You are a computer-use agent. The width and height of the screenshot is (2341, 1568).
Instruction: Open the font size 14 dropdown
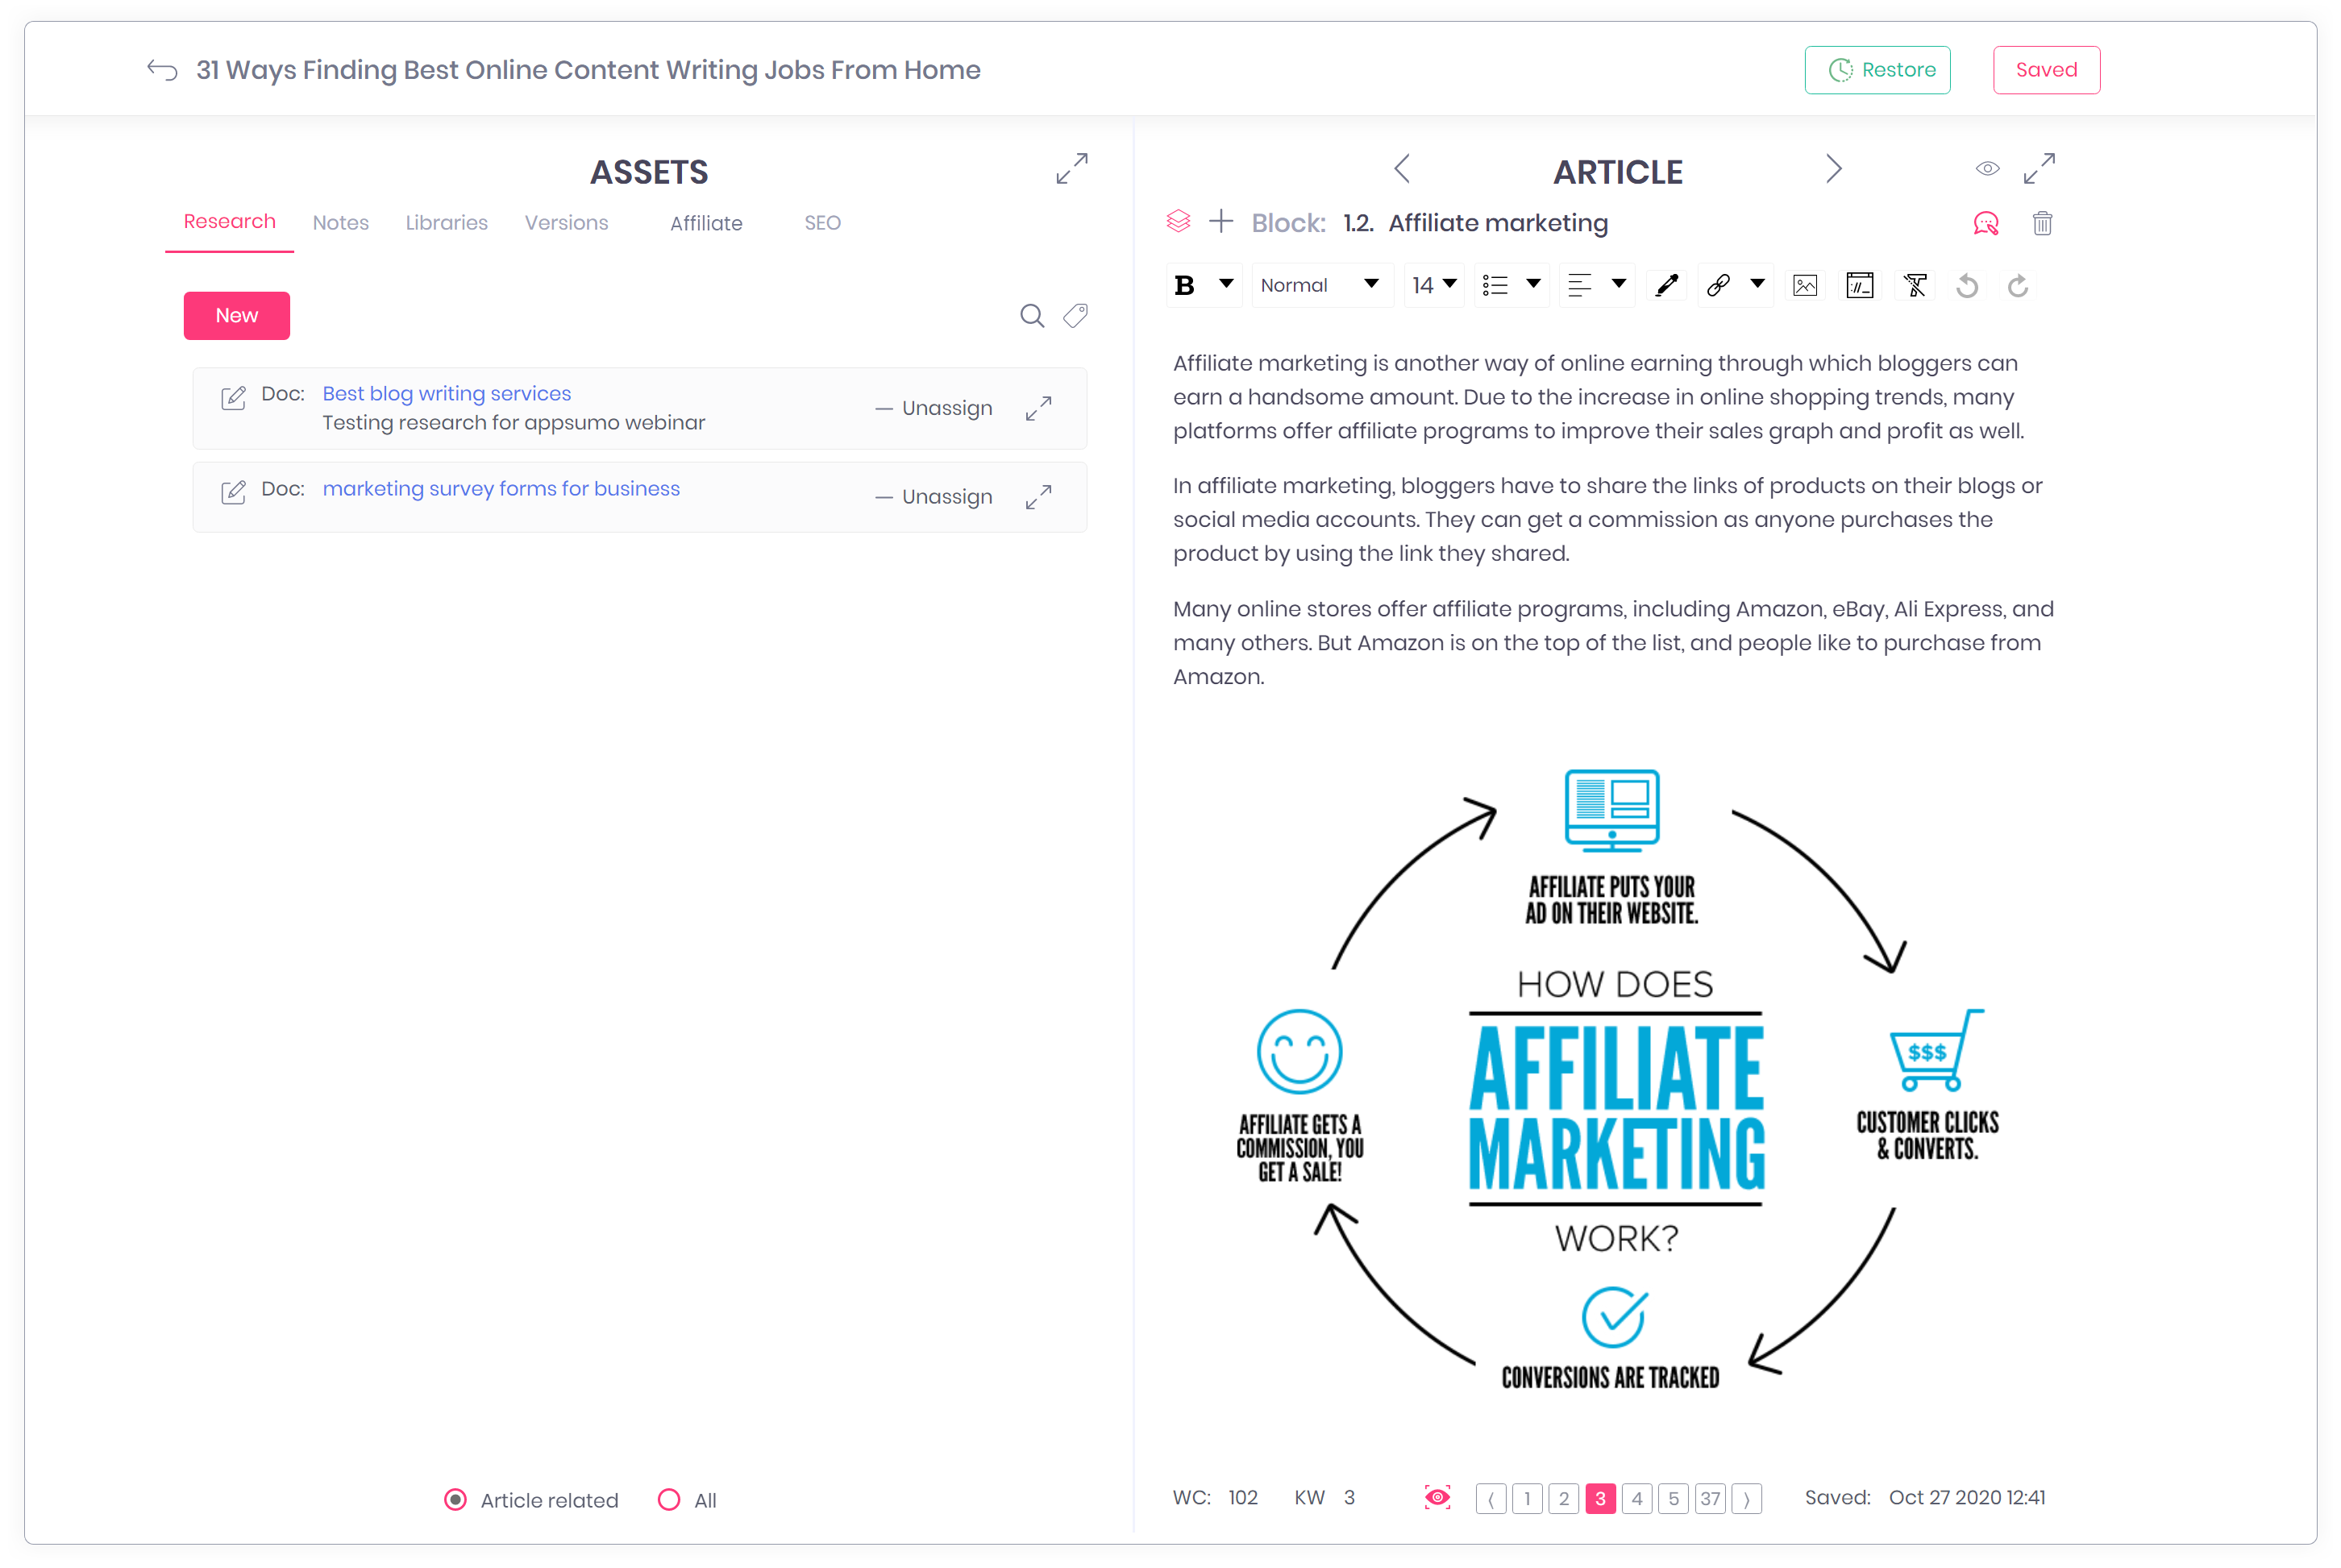point(1432,286)
